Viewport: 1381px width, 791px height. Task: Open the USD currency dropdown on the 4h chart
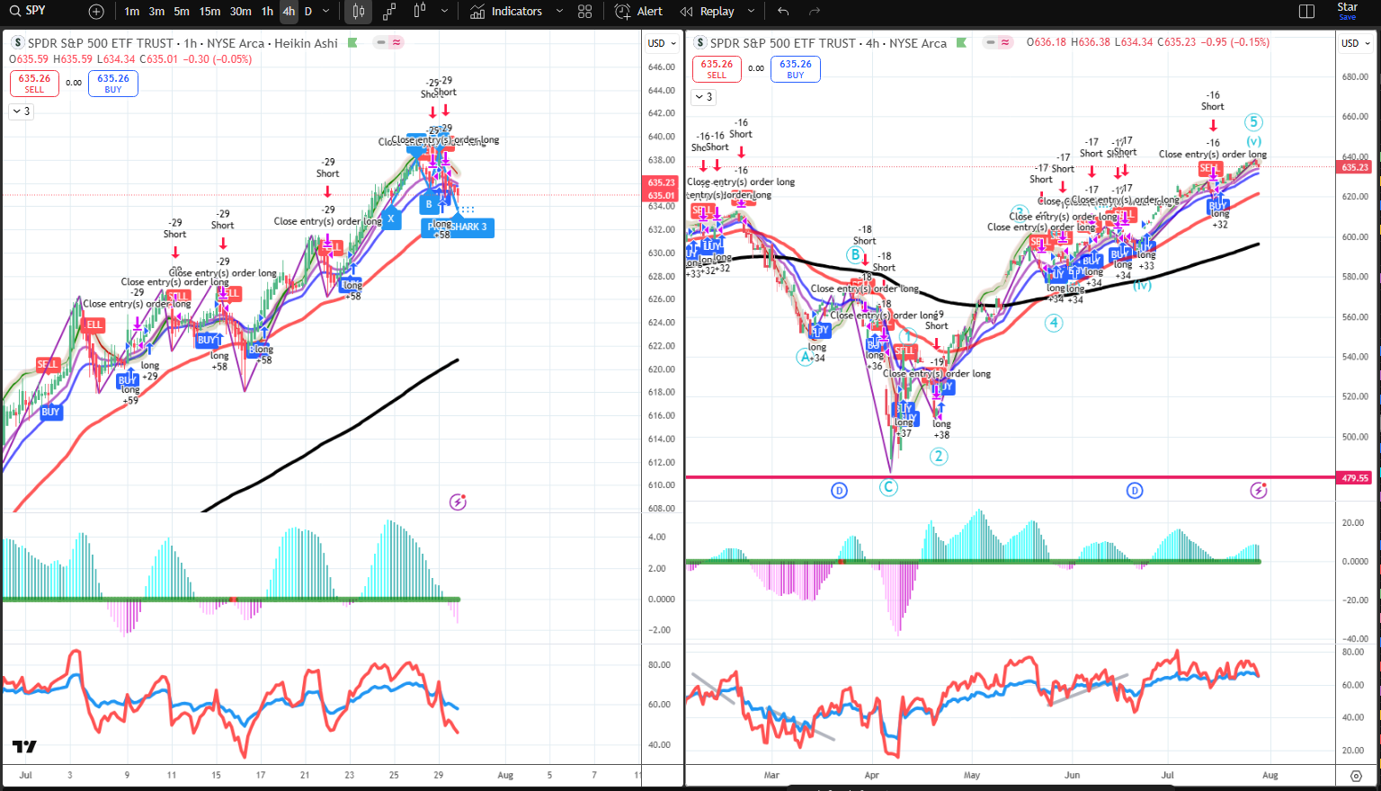click(x=1356, y=43)
